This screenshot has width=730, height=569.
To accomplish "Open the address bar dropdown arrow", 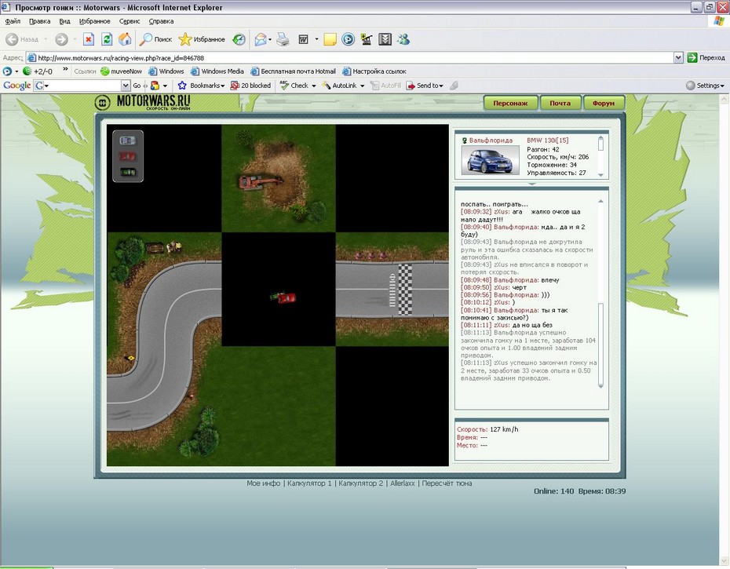I will (x=678, y=57).
